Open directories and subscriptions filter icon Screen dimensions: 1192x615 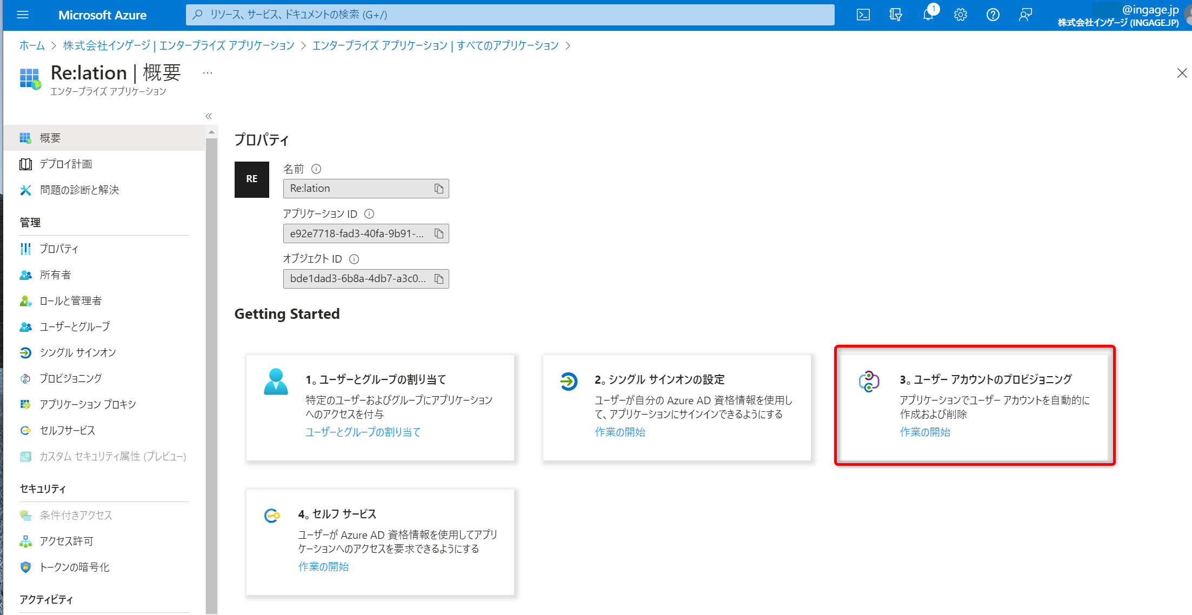point(896,15)
